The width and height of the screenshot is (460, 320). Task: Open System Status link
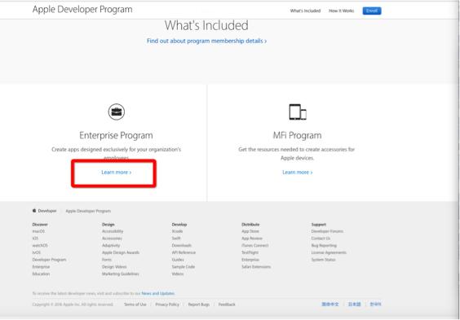click(323, 260)
